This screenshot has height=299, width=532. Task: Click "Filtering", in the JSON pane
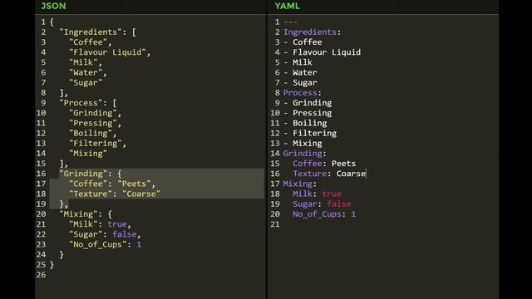pyautogui.click(x=97, y=144)
